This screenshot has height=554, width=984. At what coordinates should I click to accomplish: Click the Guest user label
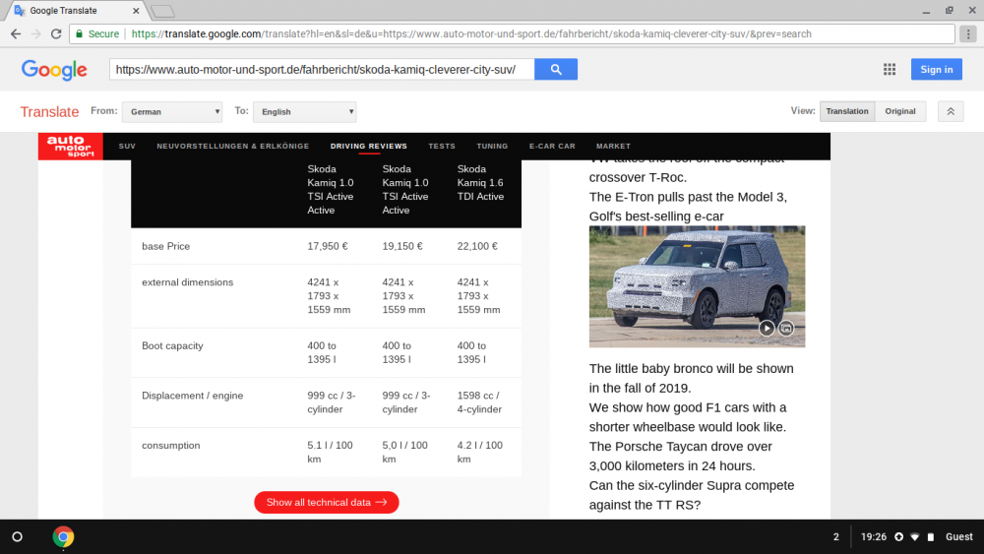[x=958, y=537]
